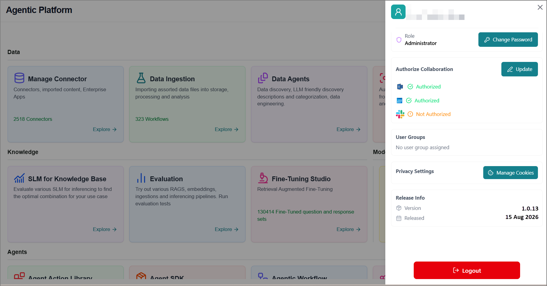Screen dimensions: 547x286
Task: Click the 2518 Connectors count
Action: click(33, 119)
